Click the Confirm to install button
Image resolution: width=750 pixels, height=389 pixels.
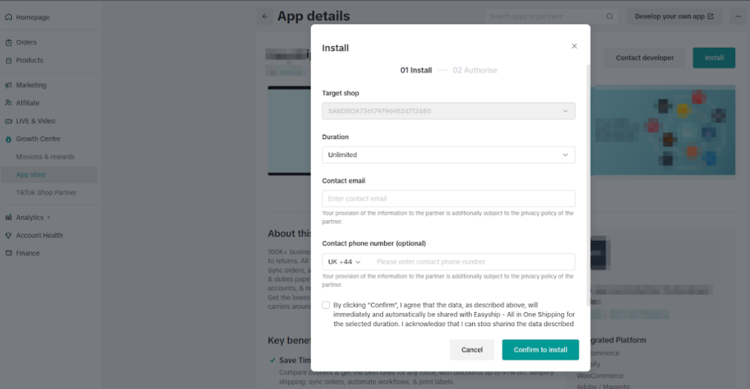tap(540, 350)
